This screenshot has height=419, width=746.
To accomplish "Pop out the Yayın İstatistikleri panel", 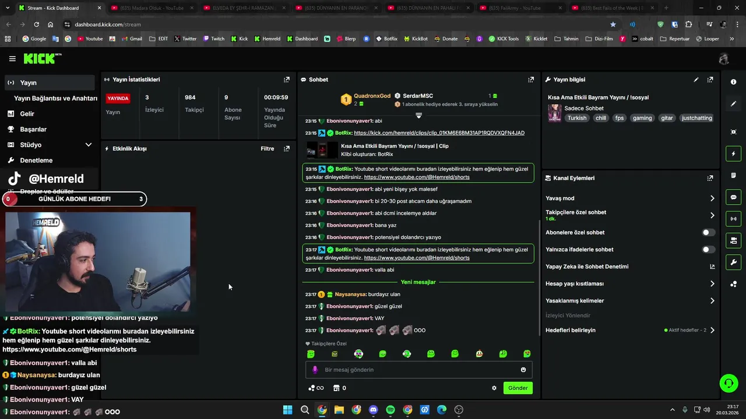I will 287,80.
